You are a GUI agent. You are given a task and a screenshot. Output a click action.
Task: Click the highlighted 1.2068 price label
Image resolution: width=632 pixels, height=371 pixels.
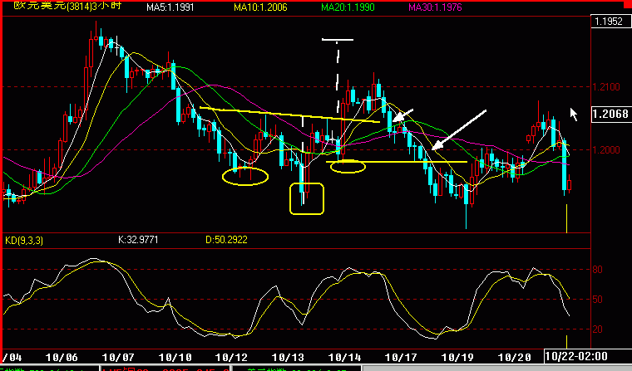610,114
